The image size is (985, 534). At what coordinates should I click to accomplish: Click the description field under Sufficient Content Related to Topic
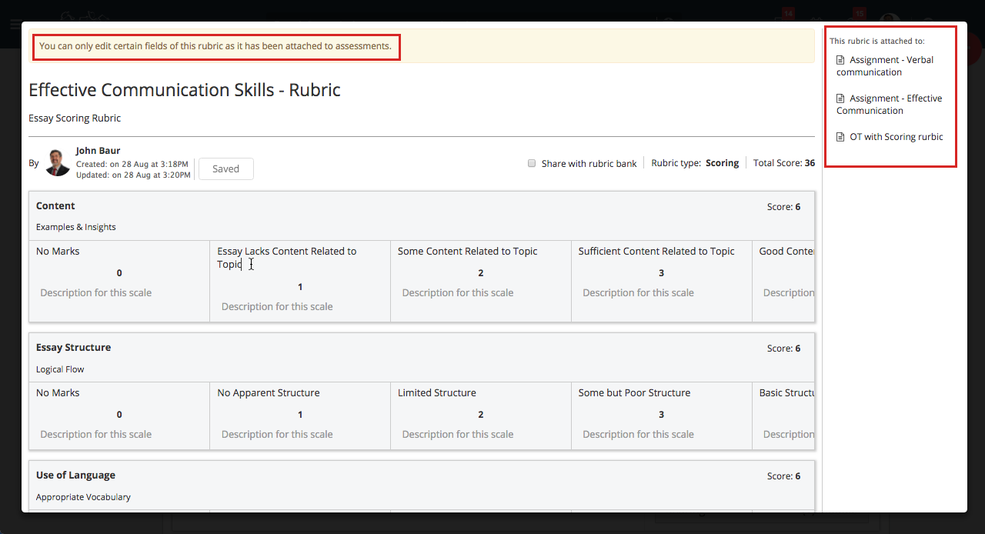point(639,293)
